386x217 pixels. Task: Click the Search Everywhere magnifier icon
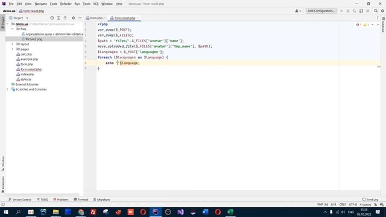point(376,11)
